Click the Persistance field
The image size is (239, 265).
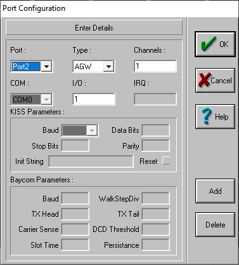[x=156, y=245]
